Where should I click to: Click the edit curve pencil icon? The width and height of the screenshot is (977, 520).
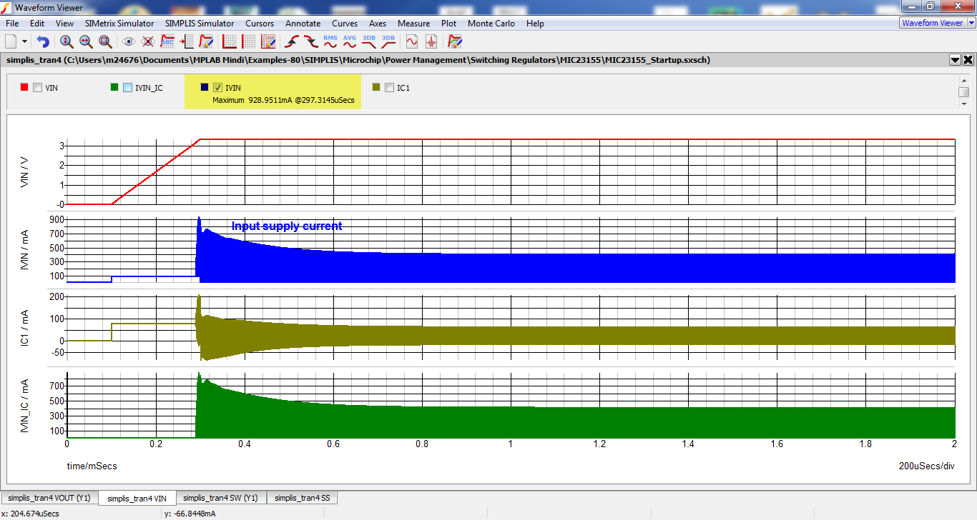tap(206, 41)
